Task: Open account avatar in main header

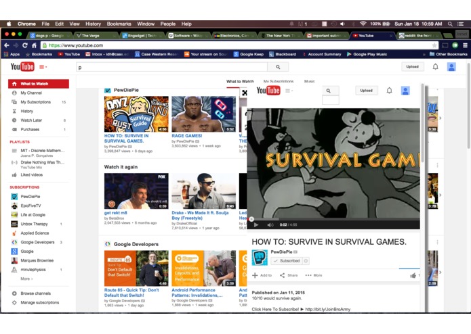Action: coord(451,67)
